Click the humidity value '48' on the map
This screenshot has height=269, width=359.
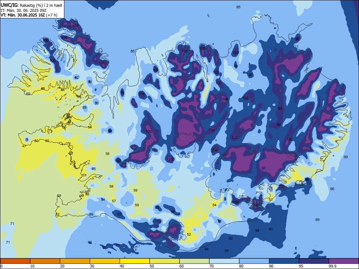pos(43,89)
